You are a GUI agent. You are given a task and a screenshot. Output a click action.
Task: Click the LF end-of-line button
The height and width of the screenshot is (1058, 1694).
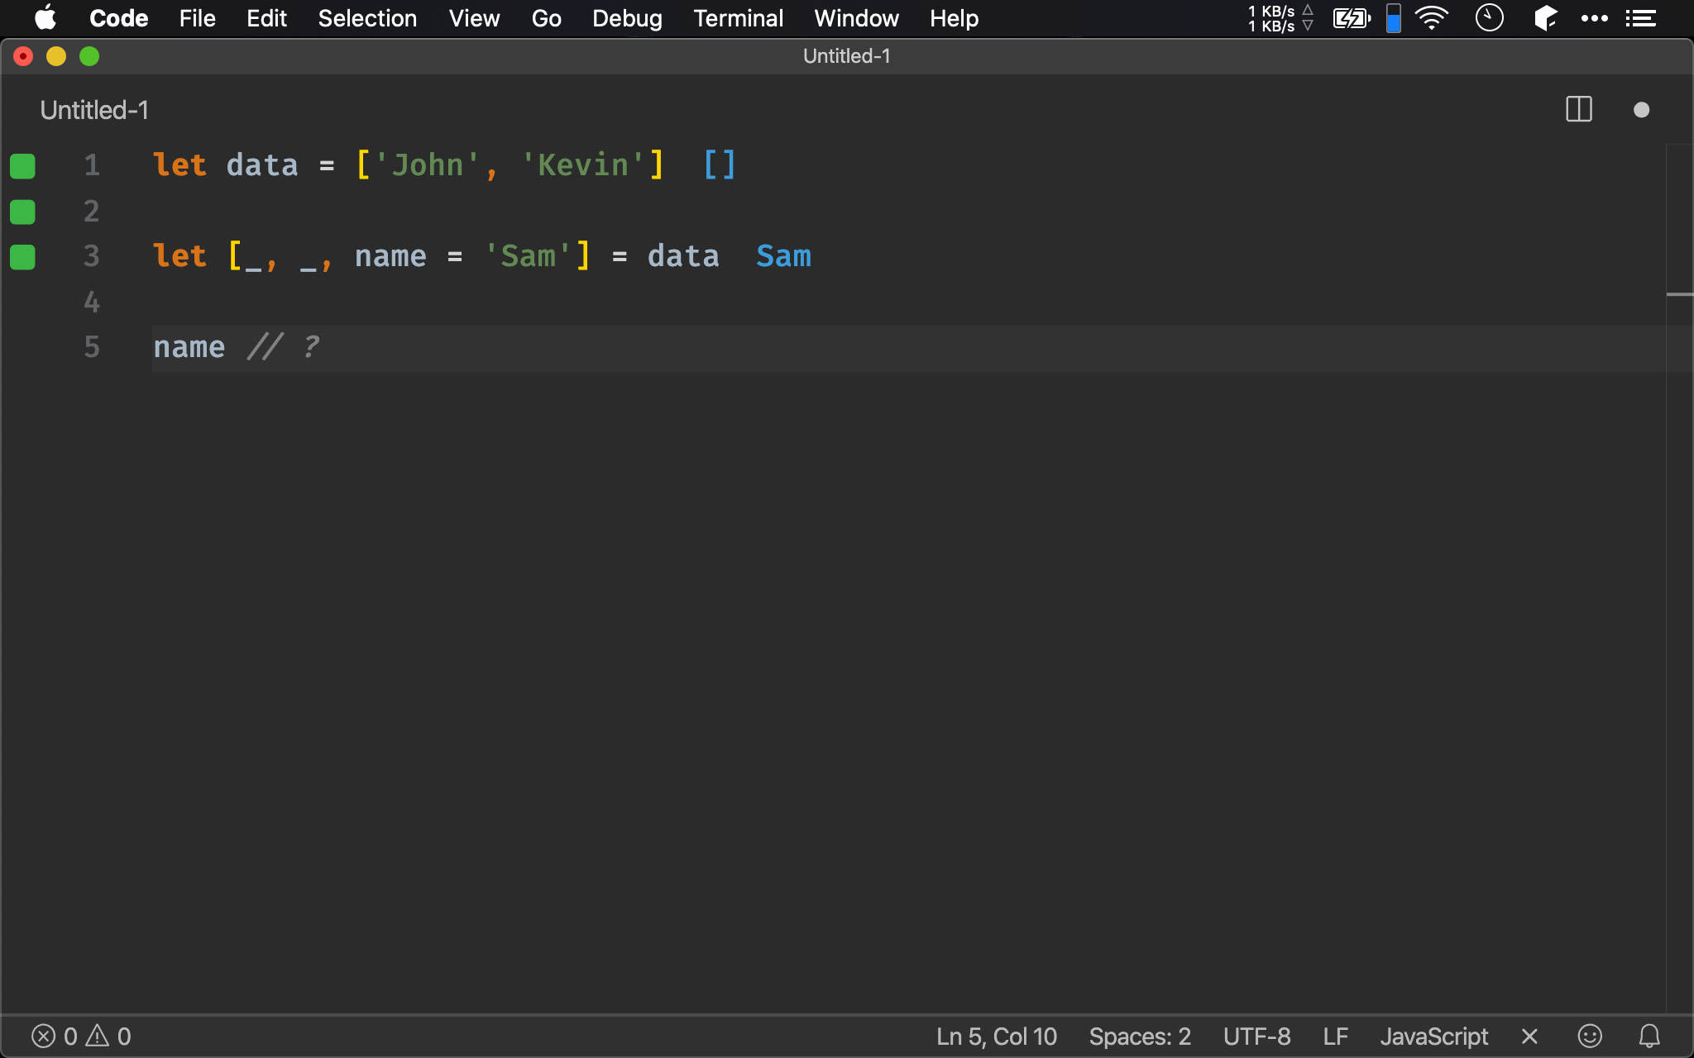pos(1335,1036)
